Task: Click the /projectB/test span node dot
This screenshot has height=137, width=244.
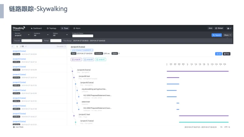Action: pyautogui.click(x=74, y=78)
